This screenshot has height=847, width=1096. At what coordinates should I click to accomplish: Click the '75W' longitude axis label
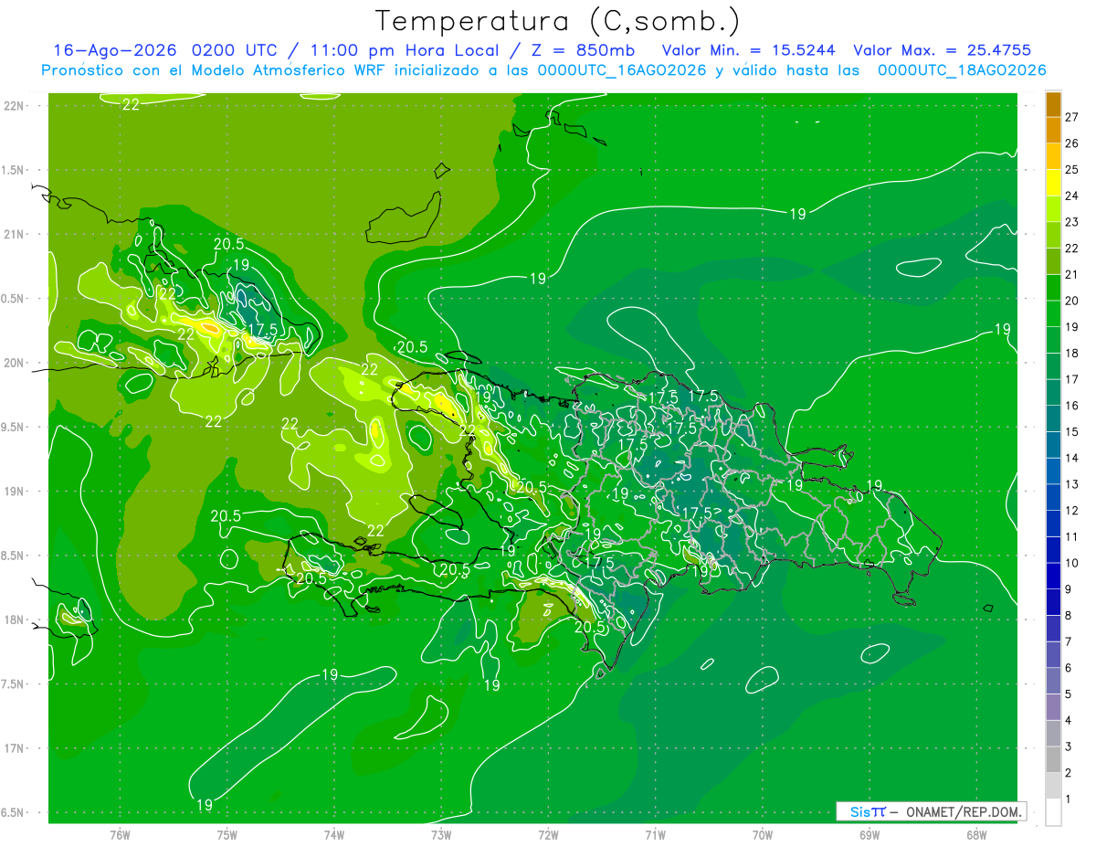(227, 834)
